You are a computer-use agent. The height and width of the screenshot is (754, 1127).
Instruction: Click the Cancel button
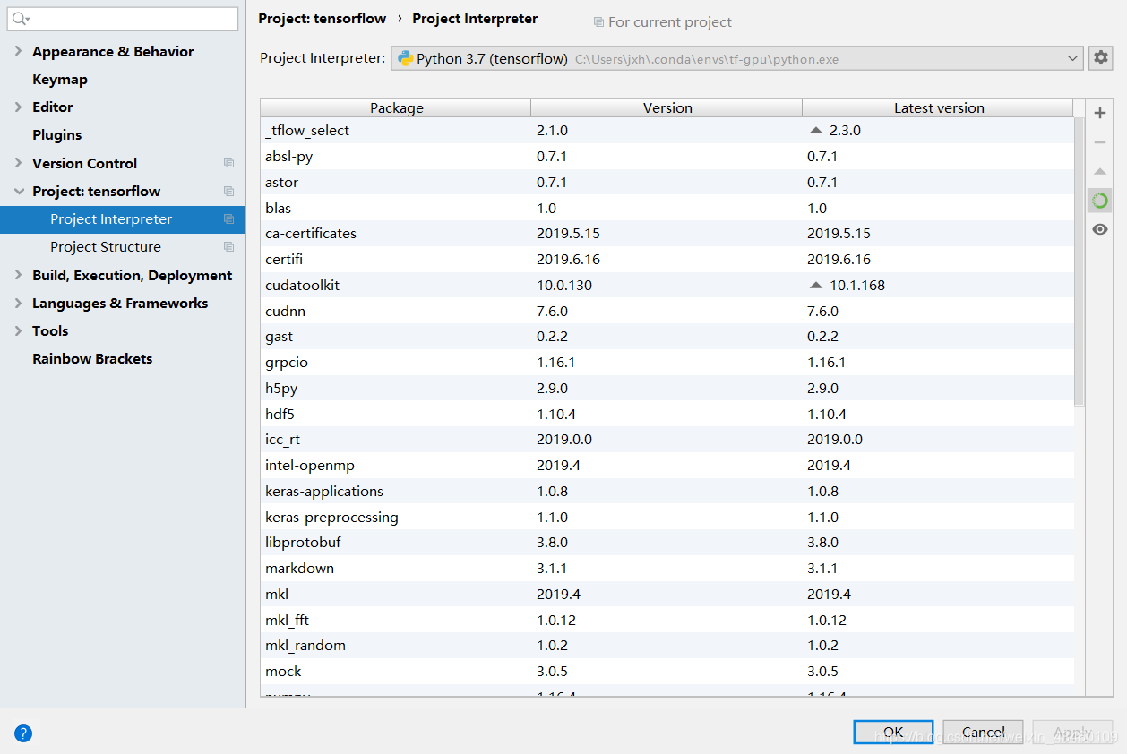coord(983,732)
